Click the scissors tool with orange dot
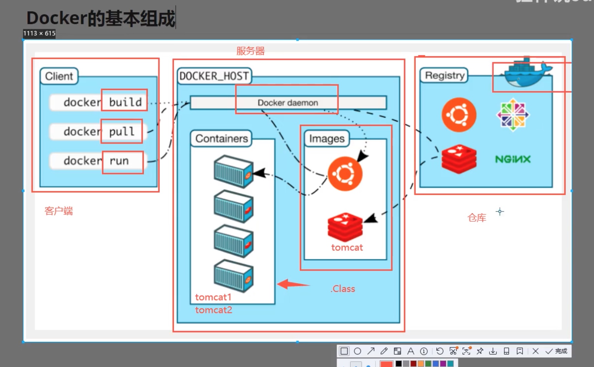The height and width of the screenshot is (367, 594). pyautogui.click(x=453, y=351)
